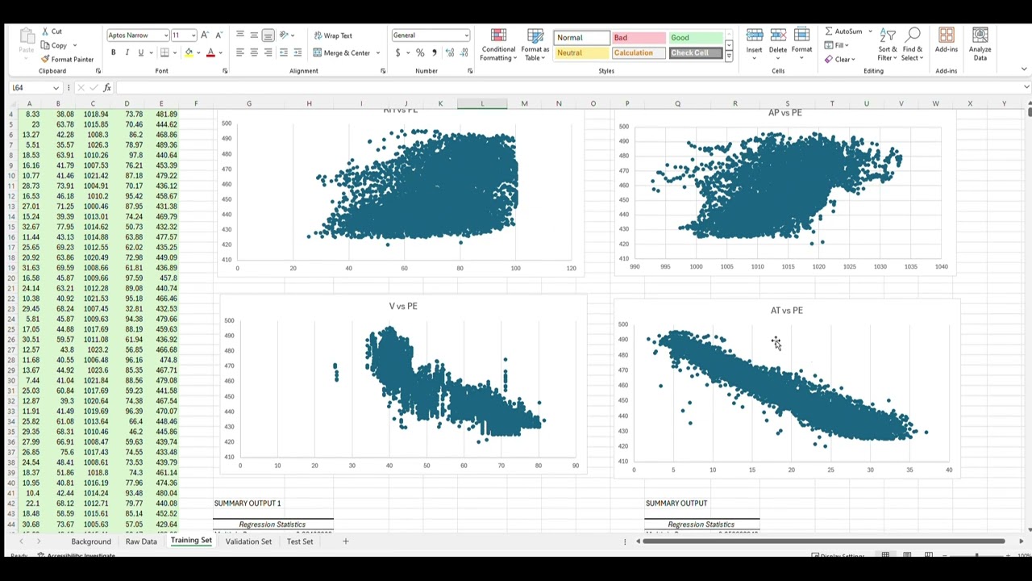Increase indent in Alignment group

pyautogui.click(x=297, y=52)
